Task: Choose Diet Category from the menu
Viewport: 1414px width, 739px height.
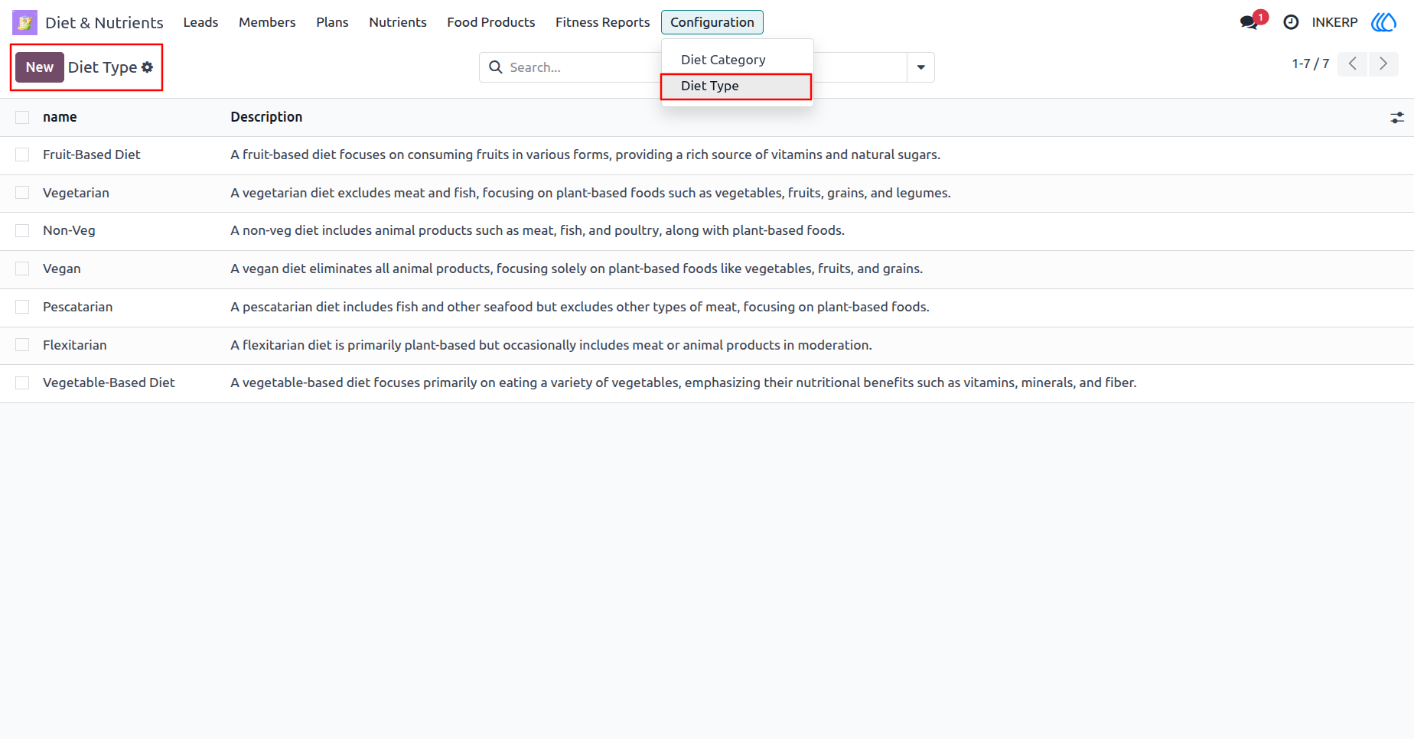Action: 723,60
